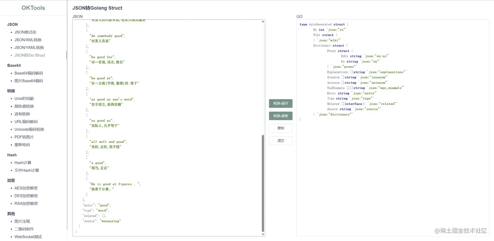The image size is (494, 241).
Task: Open URL编码解码 tool
Action: (26, 122)
